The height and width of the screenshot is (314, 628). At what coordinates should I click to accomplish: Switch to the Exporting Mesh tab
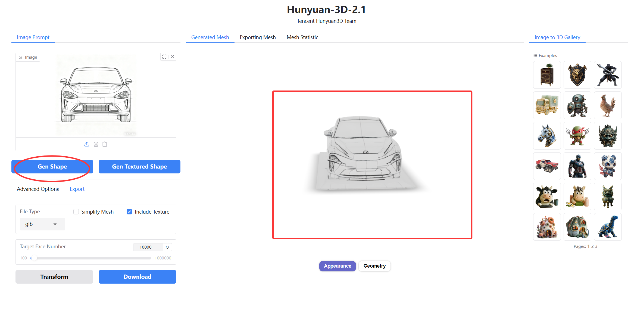point(258,37)
